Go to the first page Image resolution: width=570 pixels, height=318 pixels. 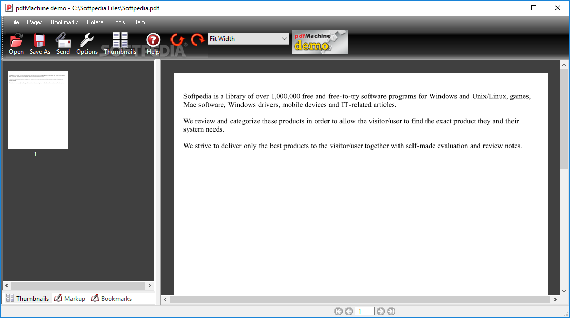coord(338,311)
